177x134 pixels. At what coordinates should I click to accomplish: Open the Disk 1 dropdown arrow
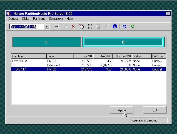point(47,26)
